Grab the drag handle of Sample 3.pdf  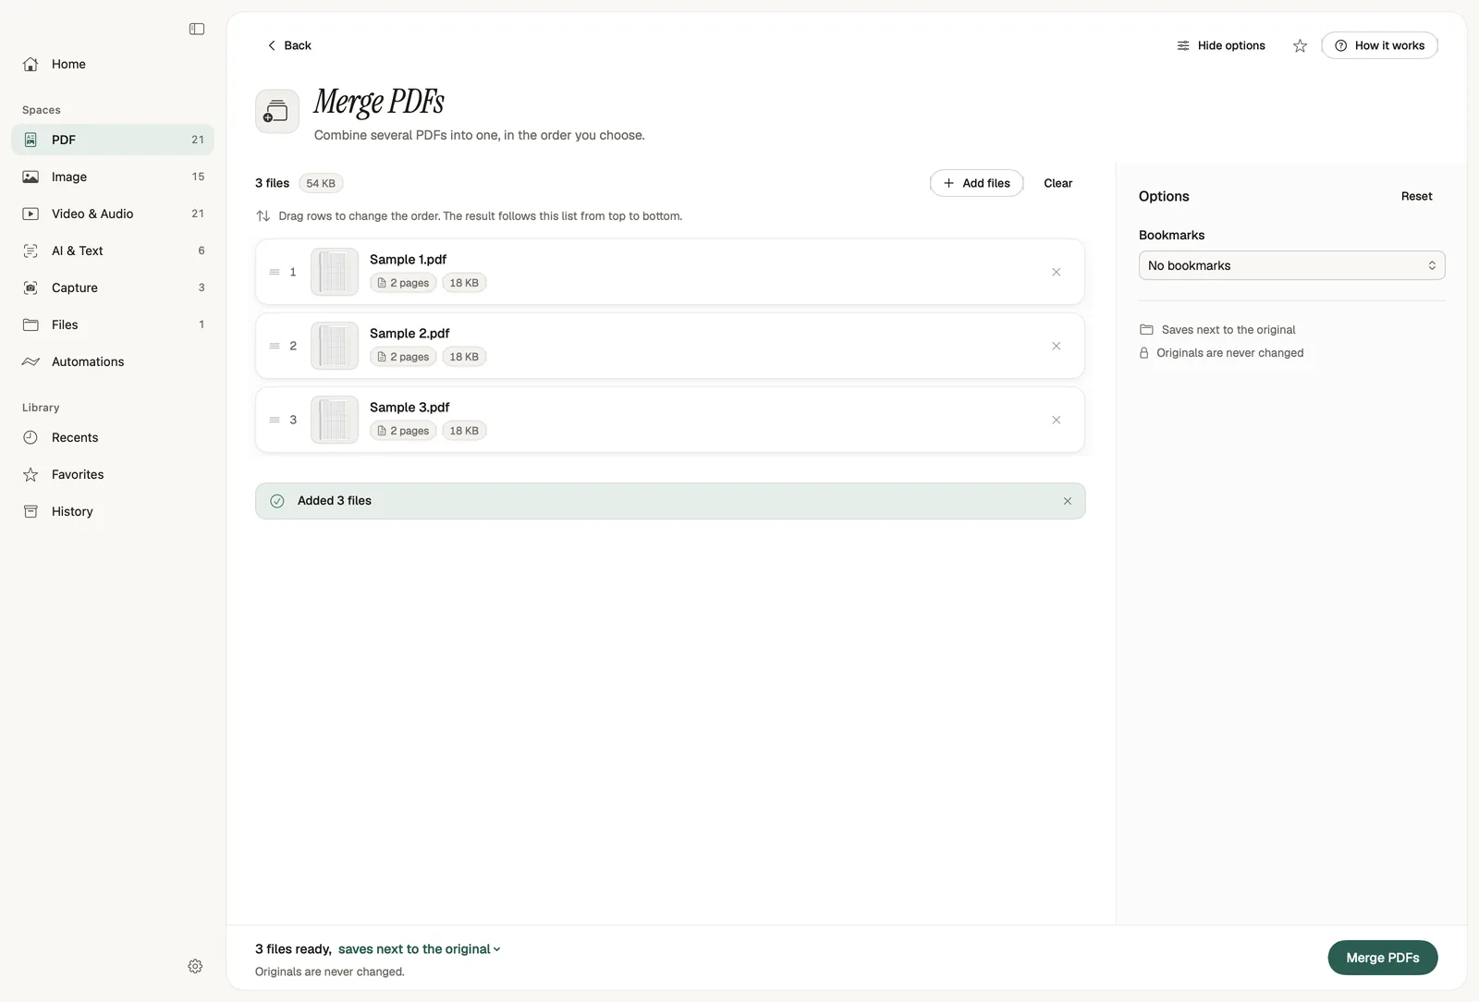(275, 420)
